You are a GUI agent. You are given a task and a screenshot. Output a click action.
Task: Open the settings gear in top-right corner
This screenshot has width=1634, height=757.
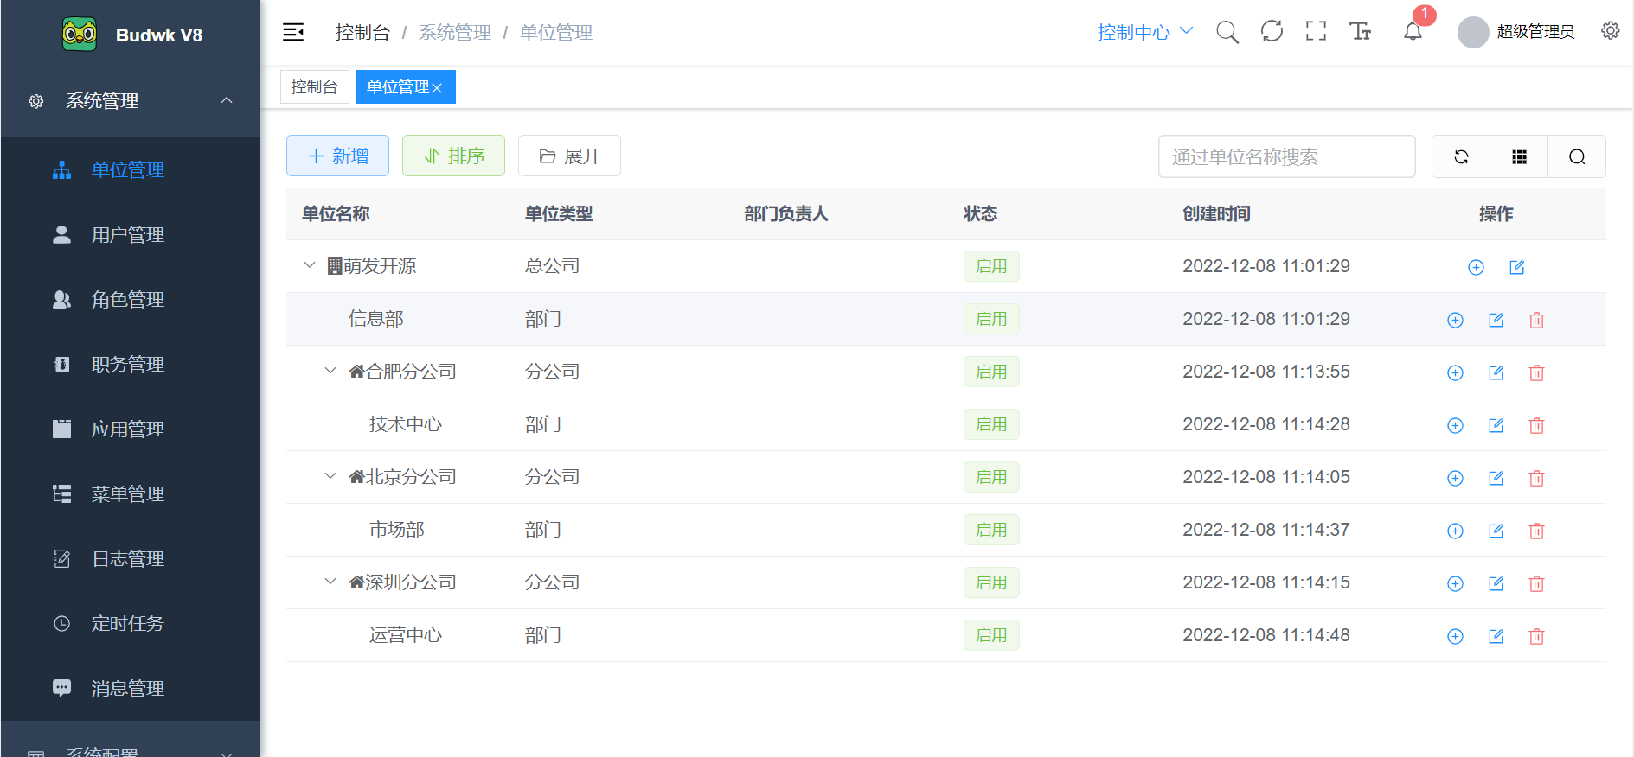point(1610,31)
